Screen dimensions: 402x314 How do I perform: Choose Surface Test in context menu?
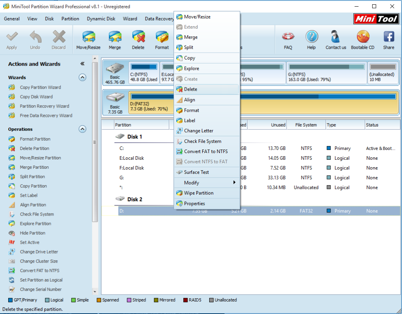click(207, 172)
